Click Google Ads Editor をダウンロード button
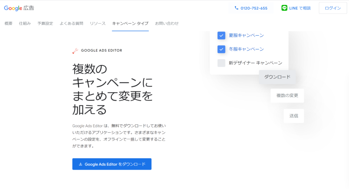The image size is (349, 189). pyautogui.click(x=112, y=164)
